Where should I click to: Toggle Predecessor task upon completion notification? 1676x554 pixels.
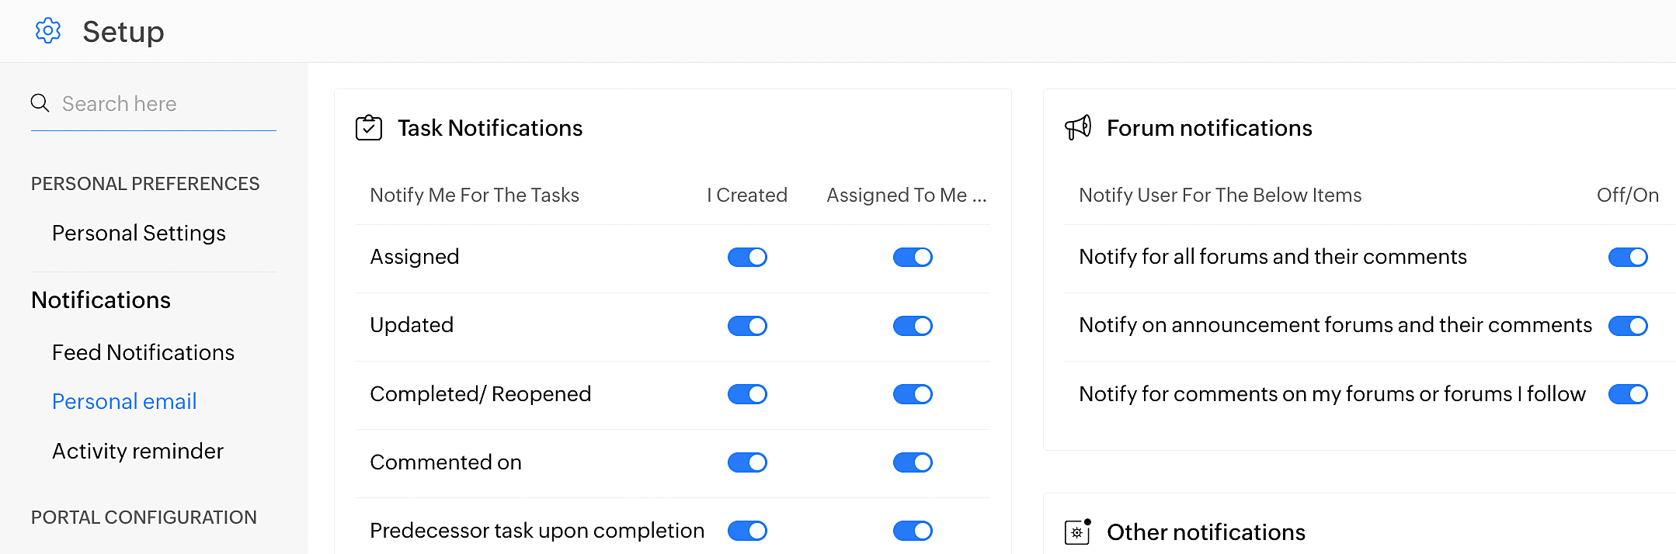coord(746,530)
